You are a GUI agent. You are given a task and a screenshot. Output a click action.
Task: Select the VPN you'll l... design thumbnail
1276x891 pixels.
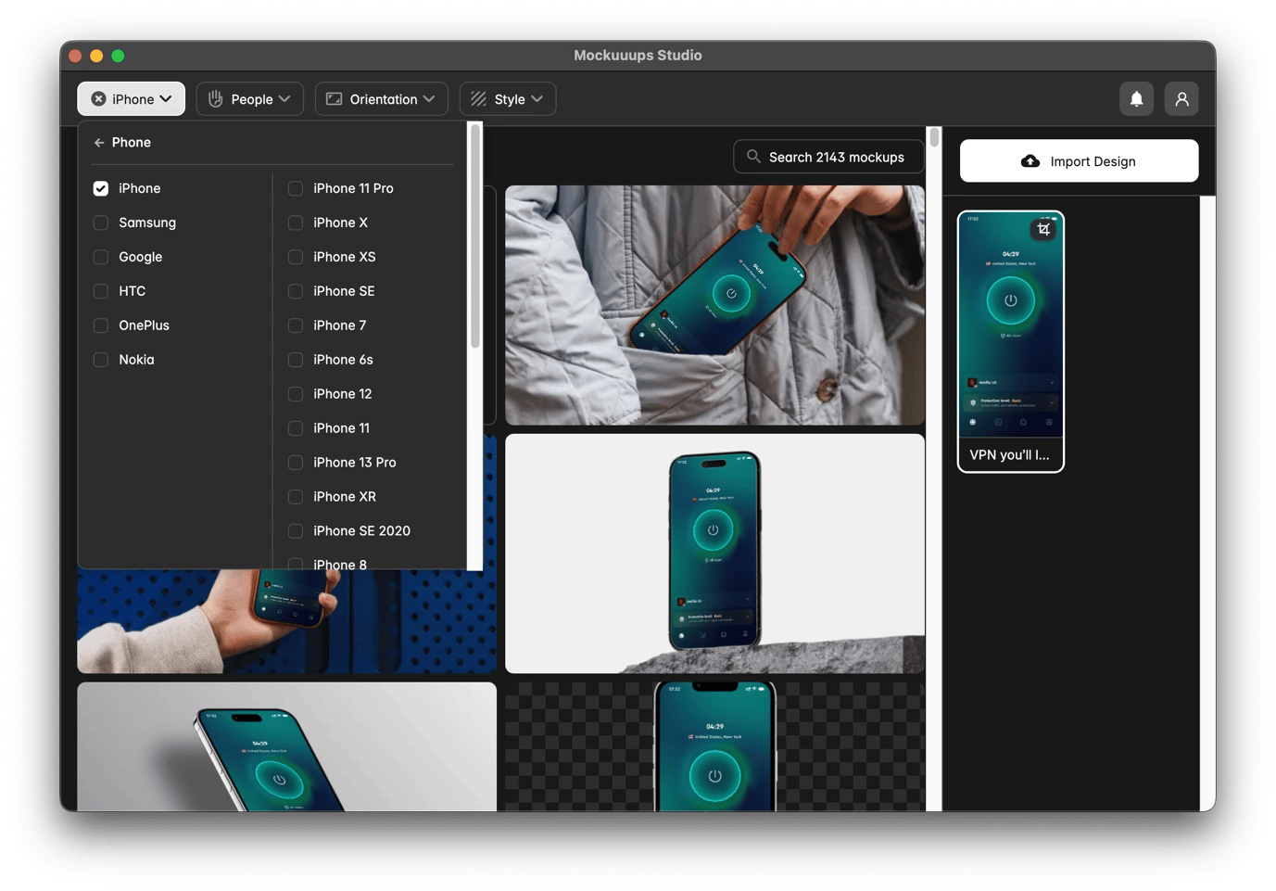(1011, 341)
